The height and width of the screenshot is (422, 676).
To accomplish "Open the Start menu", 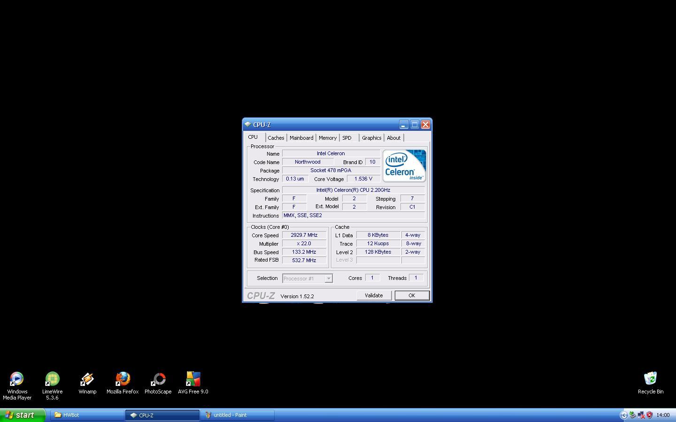I will pyautogui.click(x=23, y=415).
